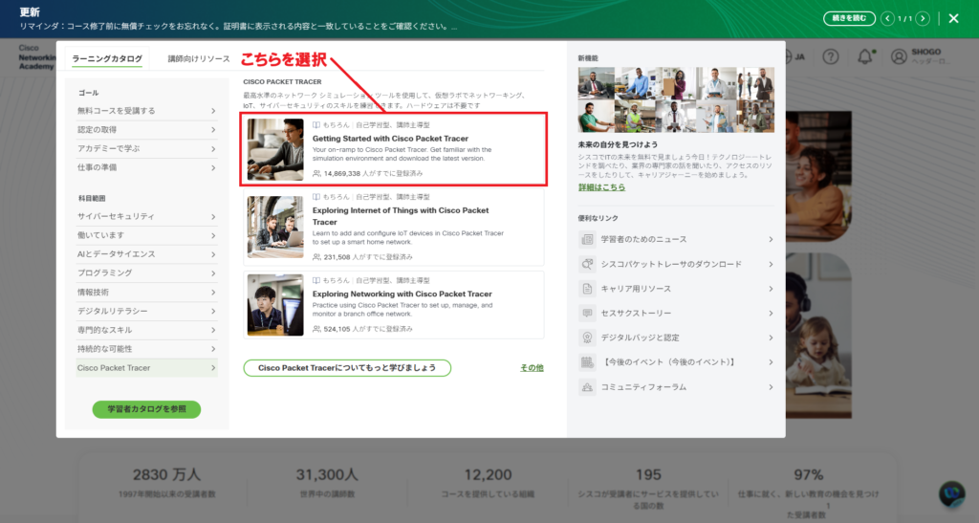Open the notifications bell icon

864,56
